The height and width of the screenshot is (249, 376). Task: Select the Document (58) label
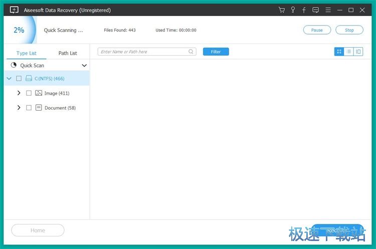pyautogui.click(x=60, y=108)
